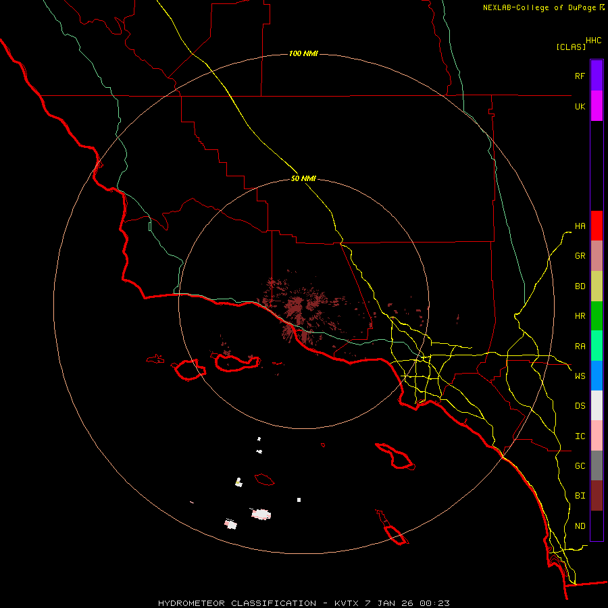Click the IC legend label
Viewport: 608px width, 608px height.
(580, 436)
